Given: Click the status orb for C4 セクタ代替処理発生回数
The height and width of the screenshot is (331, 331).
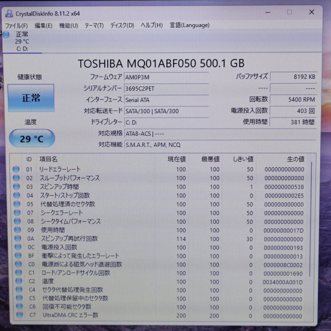Looking at the screenshot, I should 19,290.
